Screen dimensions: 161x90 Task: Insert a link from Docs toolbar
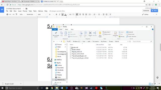(x=70, y=14)
